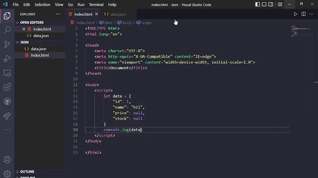
Task: Toggle primary side bar layout icon
Action: click(257, 4)
